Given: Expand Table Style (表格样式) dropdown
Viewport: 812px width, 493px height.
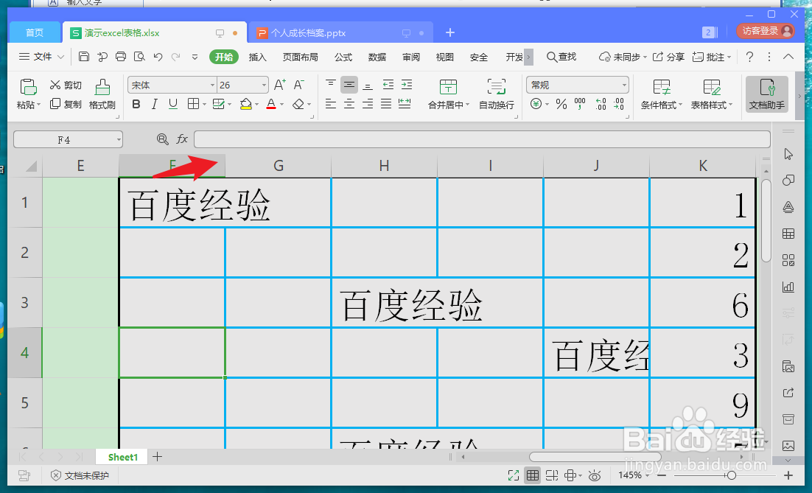Looking at the screenshot, I should coord(731,105).
